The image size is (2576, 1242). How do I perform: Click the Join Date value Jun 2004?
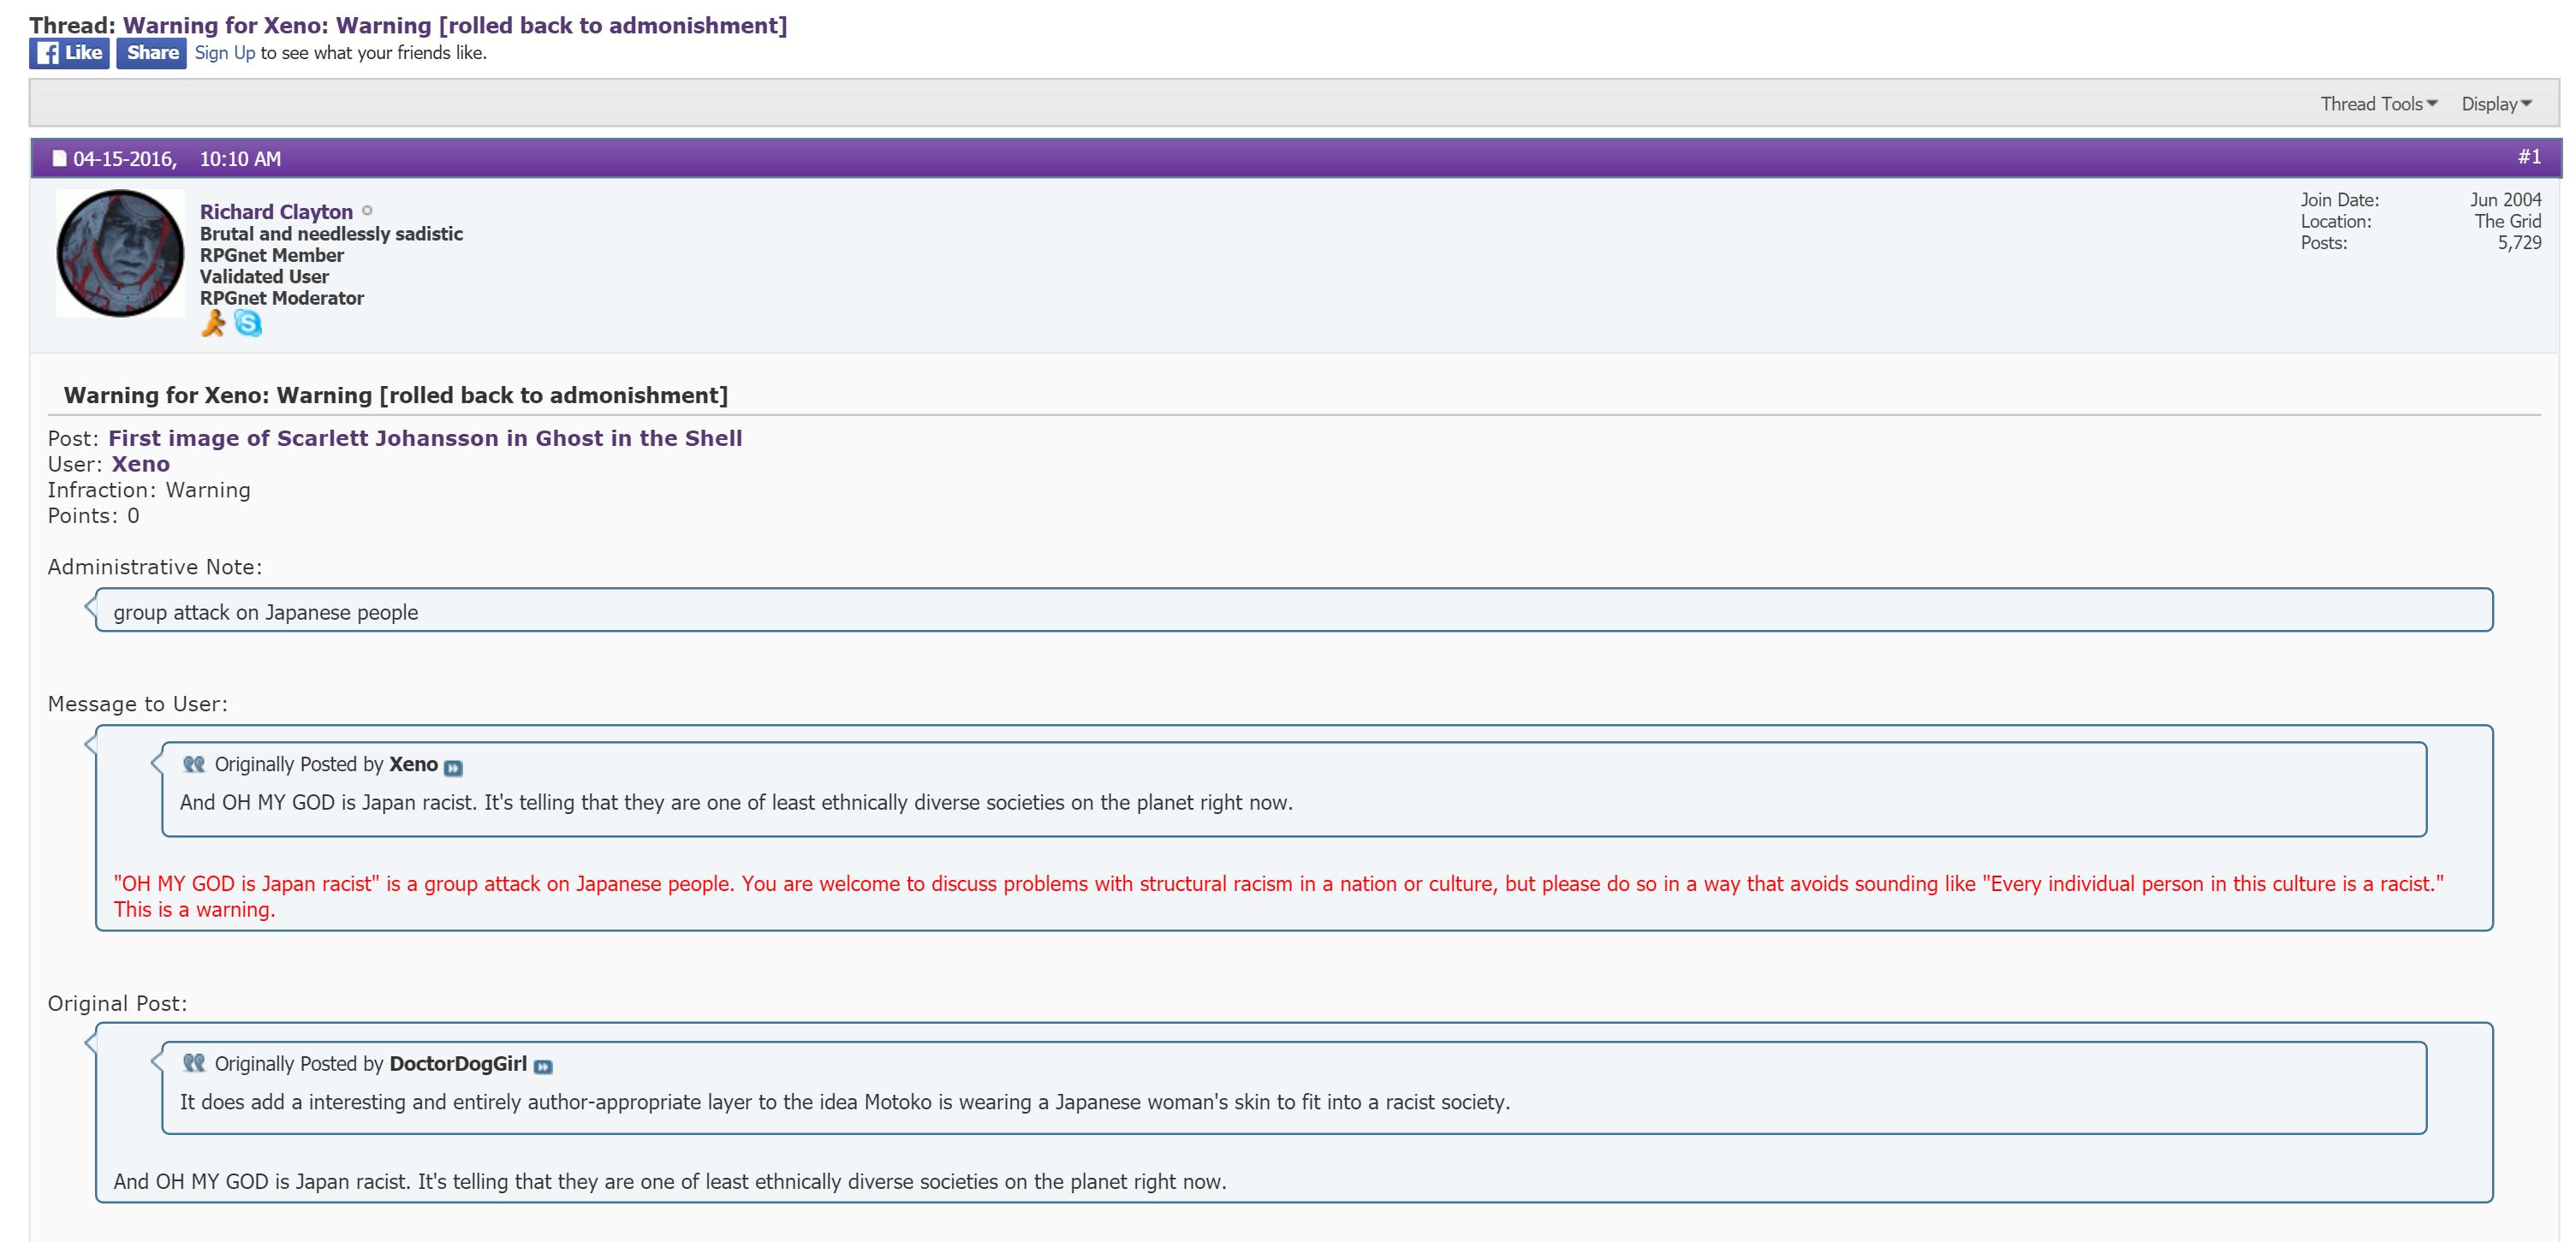[2505, 200]
